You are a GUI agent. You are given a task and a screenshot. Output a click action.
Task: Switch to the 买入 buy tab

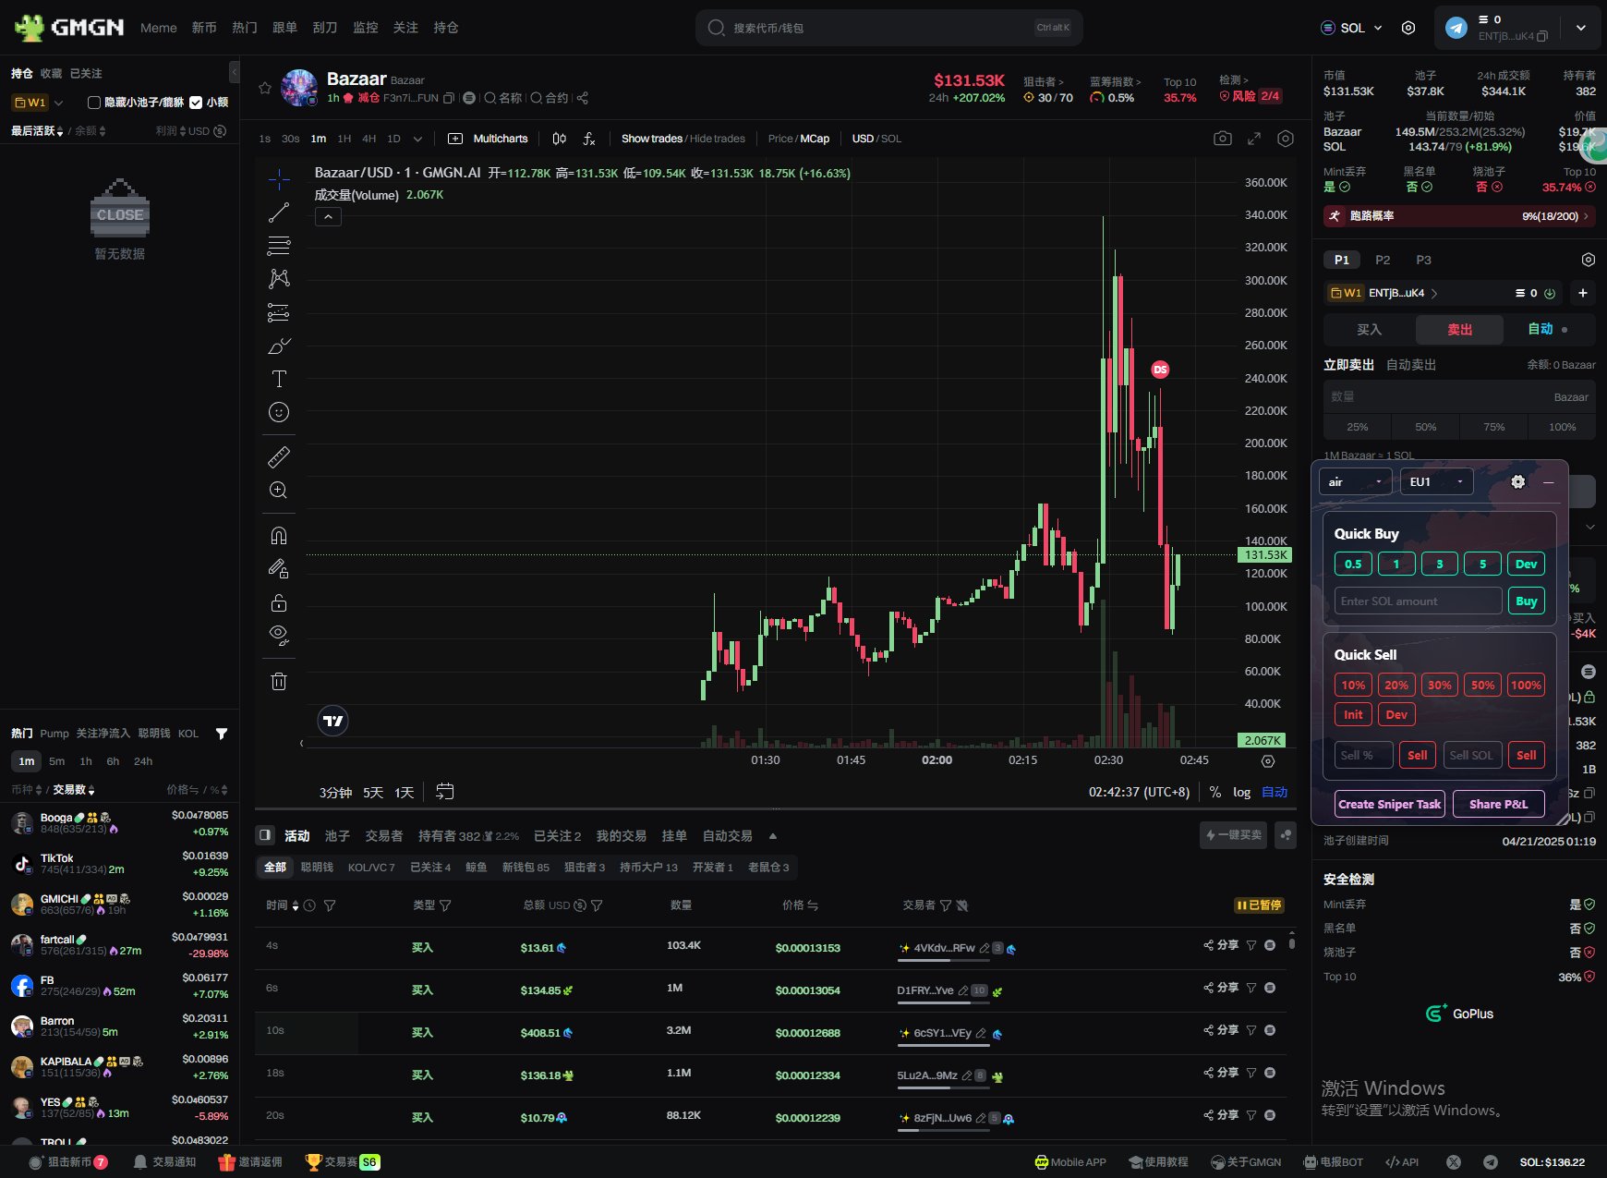(1369, 330)
